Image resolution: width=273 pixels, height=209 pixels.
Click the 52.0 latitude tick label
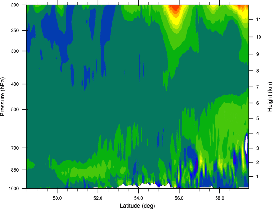click(98, 198)
